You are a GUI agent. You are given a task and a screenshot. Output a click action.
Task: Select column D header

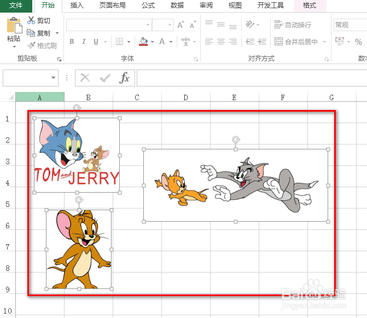(186, 97)
